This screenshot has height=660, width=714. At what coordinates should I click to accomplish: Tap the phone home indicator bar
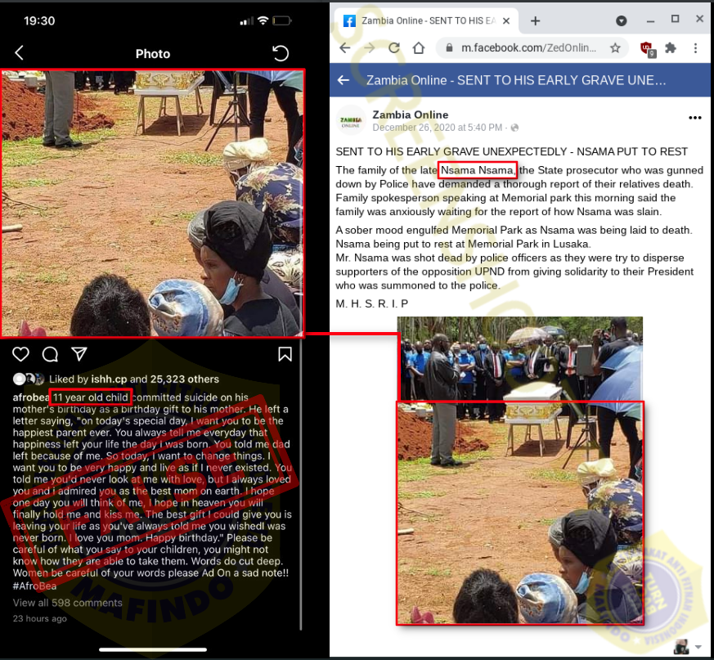click(x=153, y=649)
